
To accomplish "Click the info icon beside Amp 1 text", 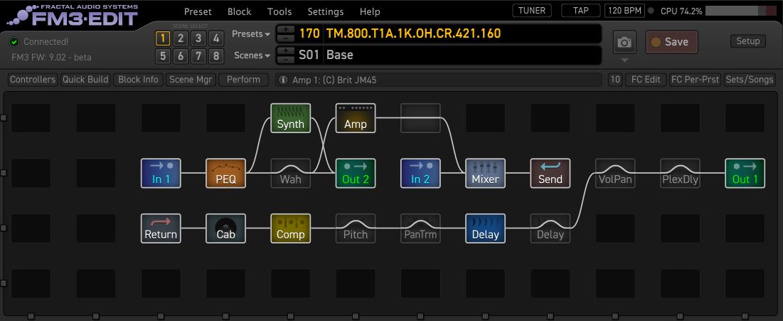I will point(283,80).
